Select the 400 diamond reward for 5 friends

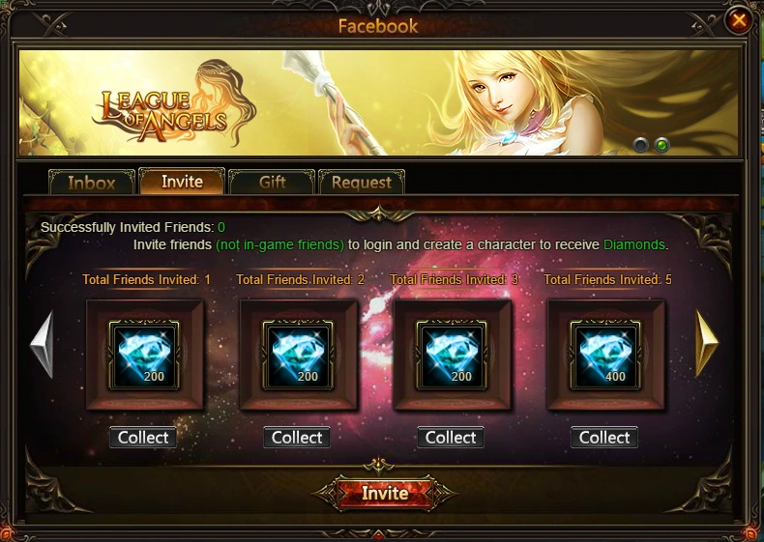coord(605,355)
